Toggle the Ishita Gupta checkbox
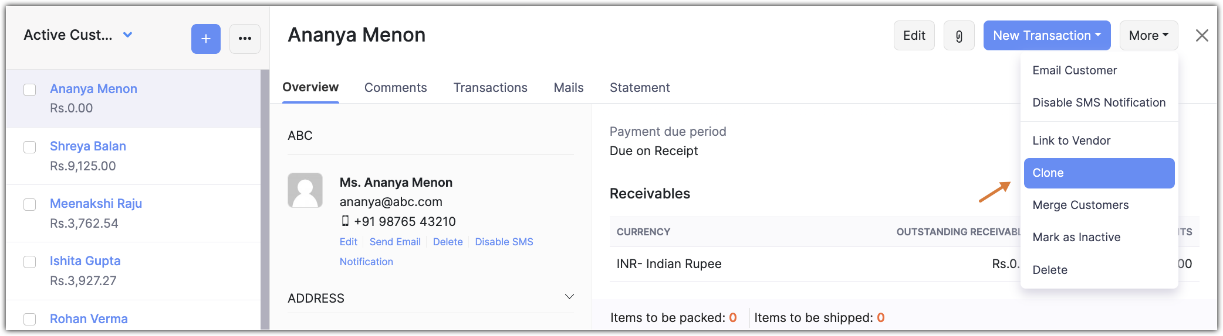Screen dimensions: 1223x336 coord(30,262)
